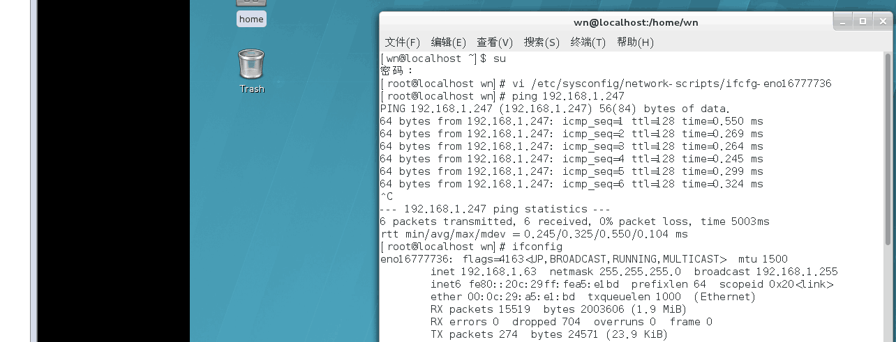Click the terminal title bar text
Screen dimensions: 896x342
636,22
